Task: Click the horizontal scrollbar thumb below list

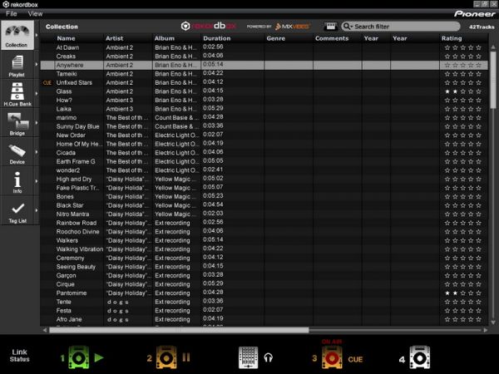Action: tap(179, 330)
